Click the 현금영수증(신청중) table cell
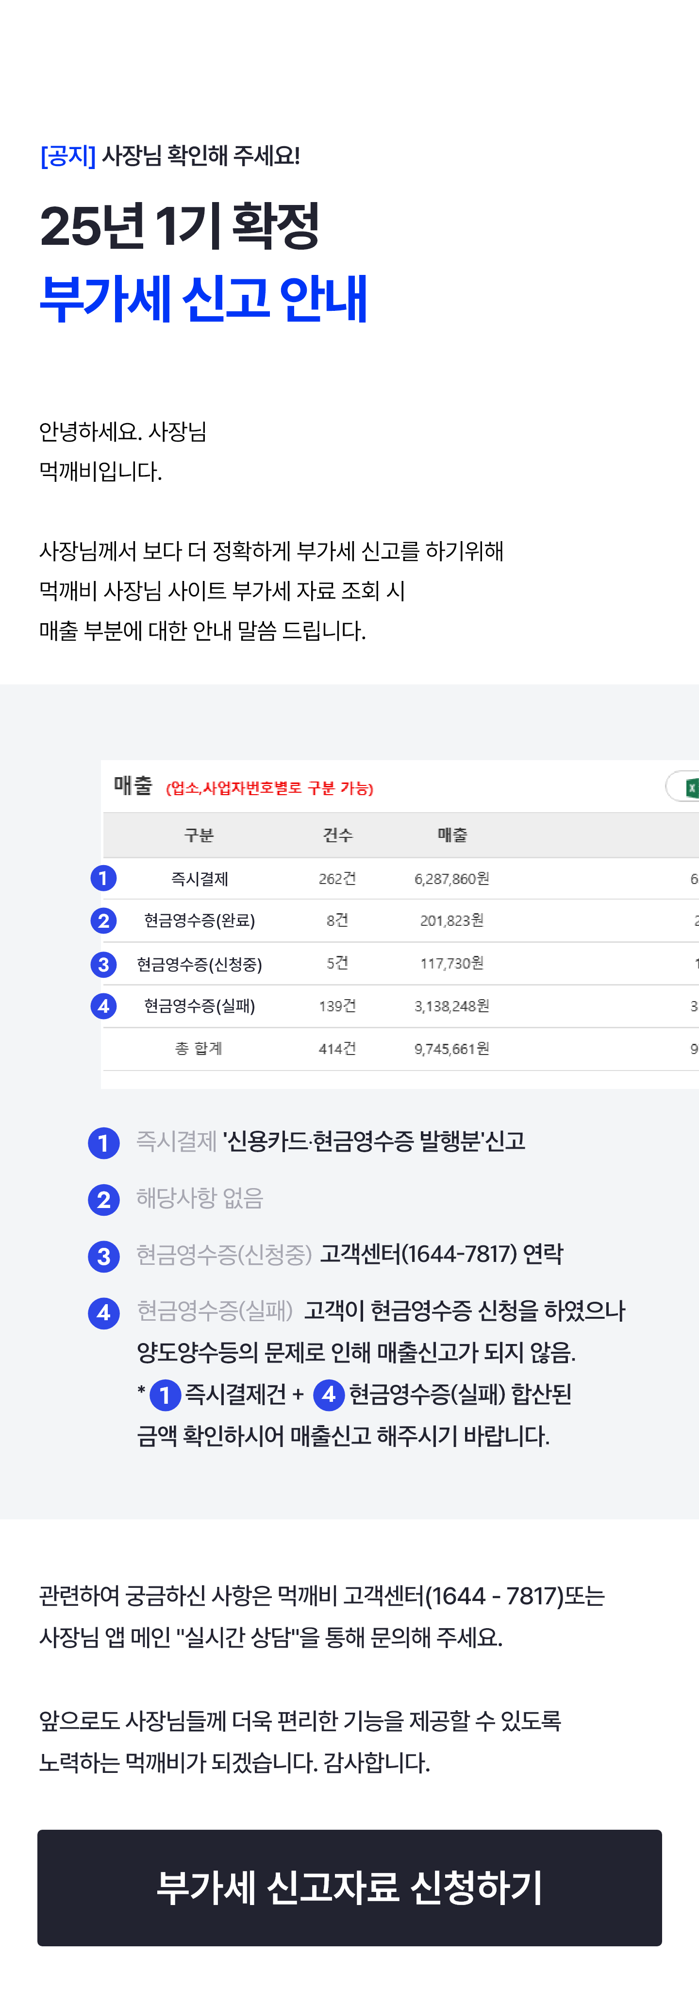This screenshot has width=699, height=2008. point(200,964)
